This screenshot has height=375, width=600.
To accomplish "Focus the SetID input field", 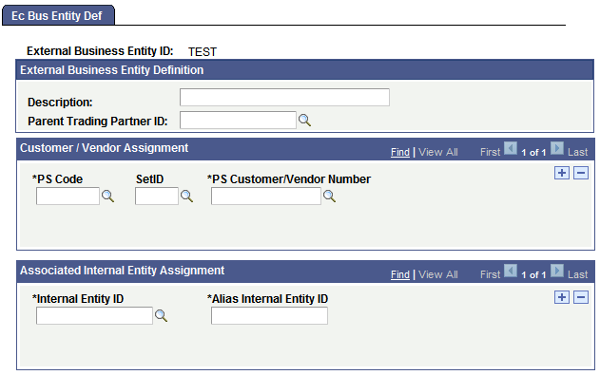I will [157, 196].
